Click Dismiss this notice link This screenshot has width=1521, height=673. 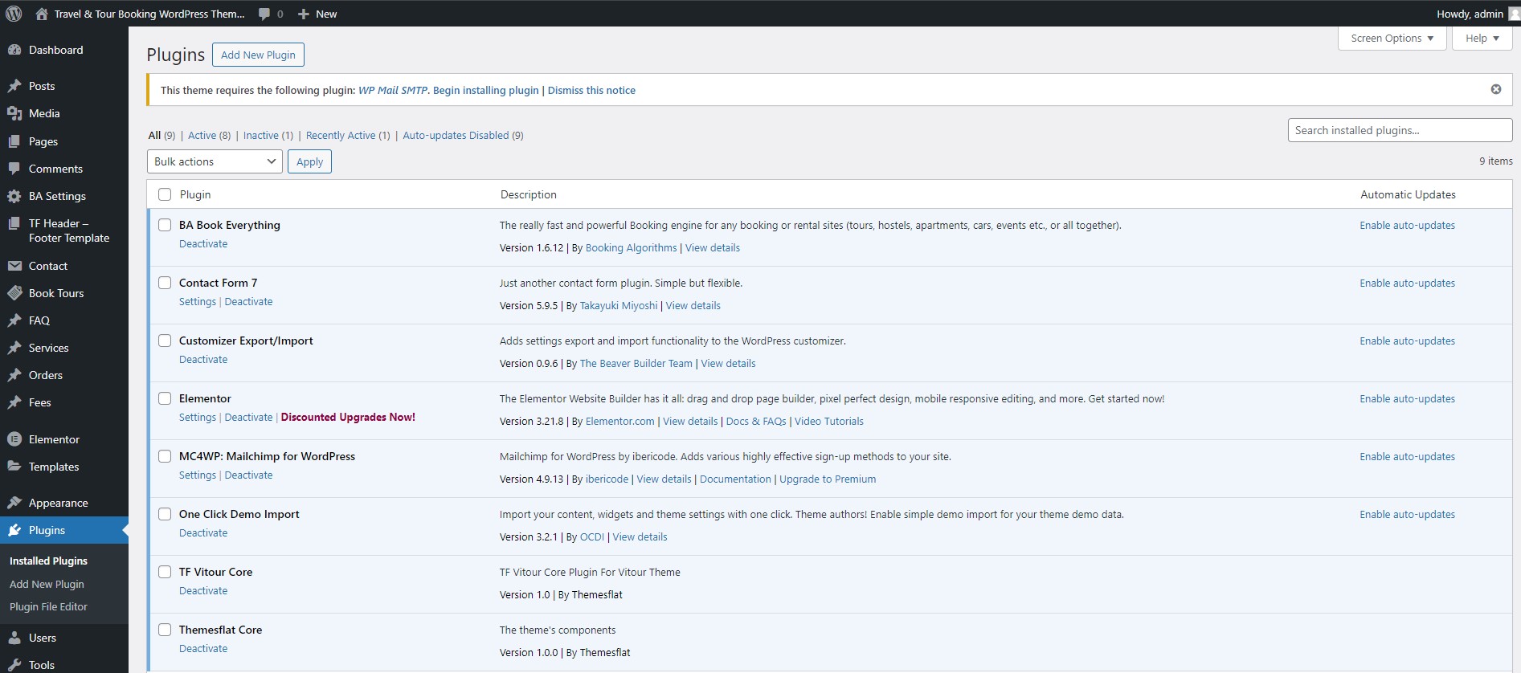click(x=591, y=90)
